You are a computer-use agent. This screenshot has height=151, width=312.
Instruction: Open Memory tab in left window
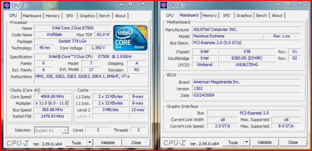53,16
